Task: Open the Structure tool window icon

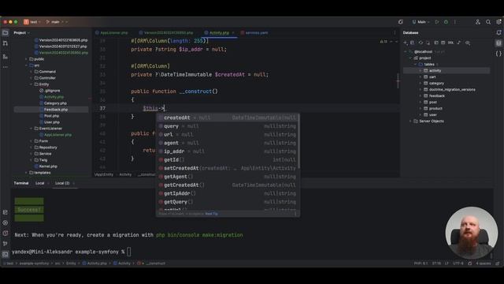Action: [6, 56]
